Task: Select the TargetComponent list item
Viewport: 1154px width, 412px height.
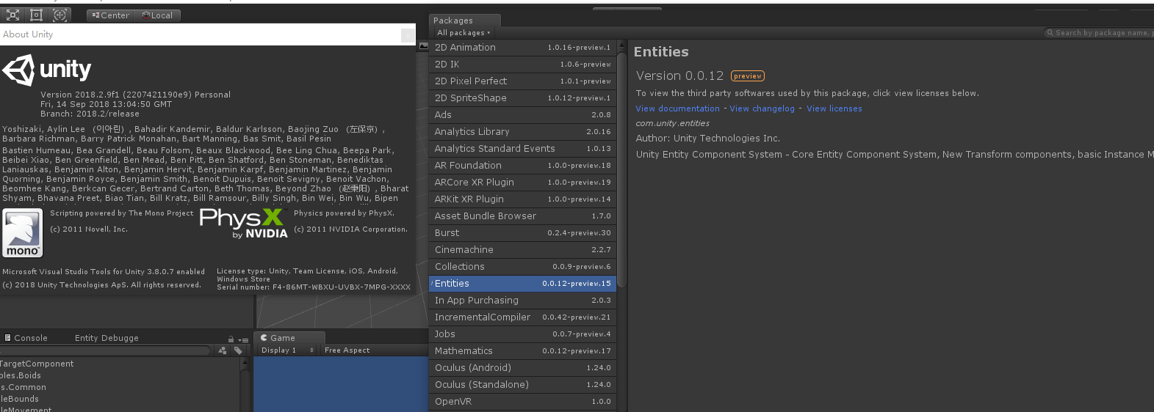Action: (x=37, y=364)
